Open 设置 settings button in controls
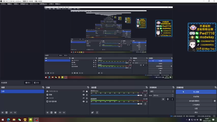 click(x=196, y=109)
